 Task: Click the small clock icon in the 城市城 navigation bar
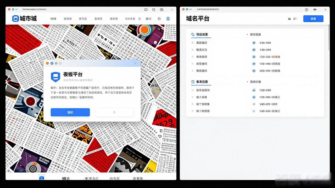click(139, 19)
